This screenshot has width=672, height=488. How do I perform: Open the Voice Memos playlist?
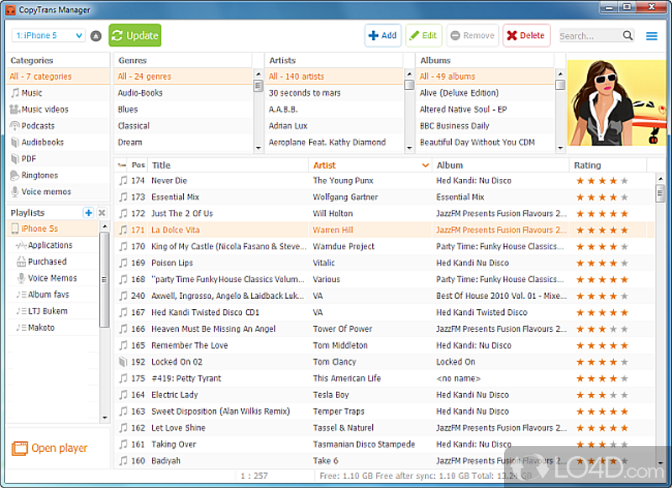[x=53, y=278]
